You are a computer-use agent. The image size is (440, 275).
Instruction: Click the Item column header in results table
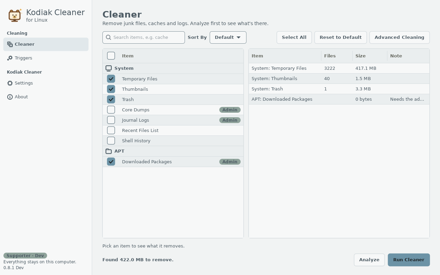[x=285, y=56]
